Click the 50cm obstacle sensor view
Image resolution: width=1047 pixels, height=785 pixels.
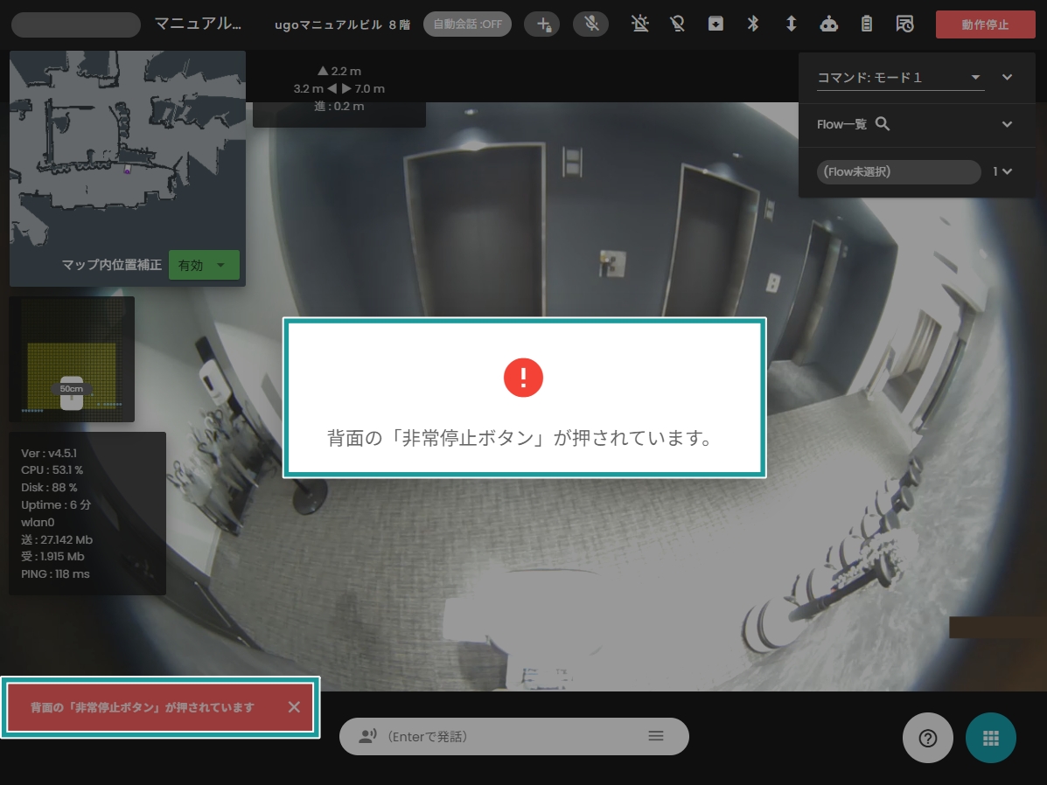72,359
